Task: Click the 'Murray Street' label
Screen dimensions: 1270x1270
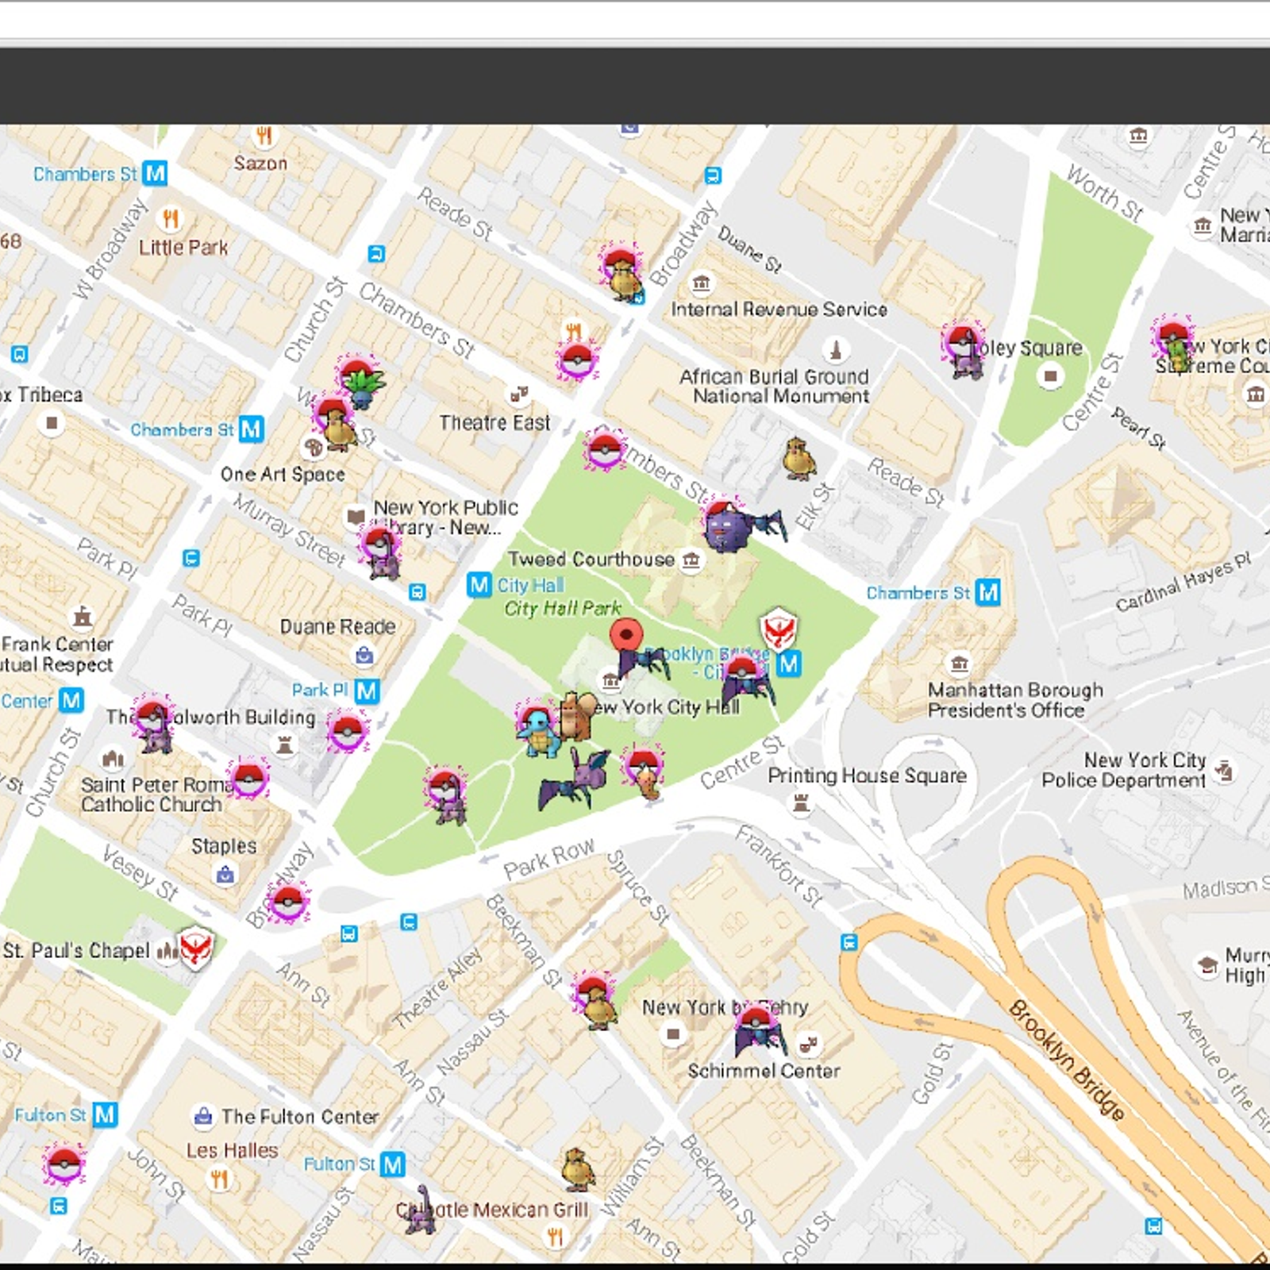Action: click(289, 530)
